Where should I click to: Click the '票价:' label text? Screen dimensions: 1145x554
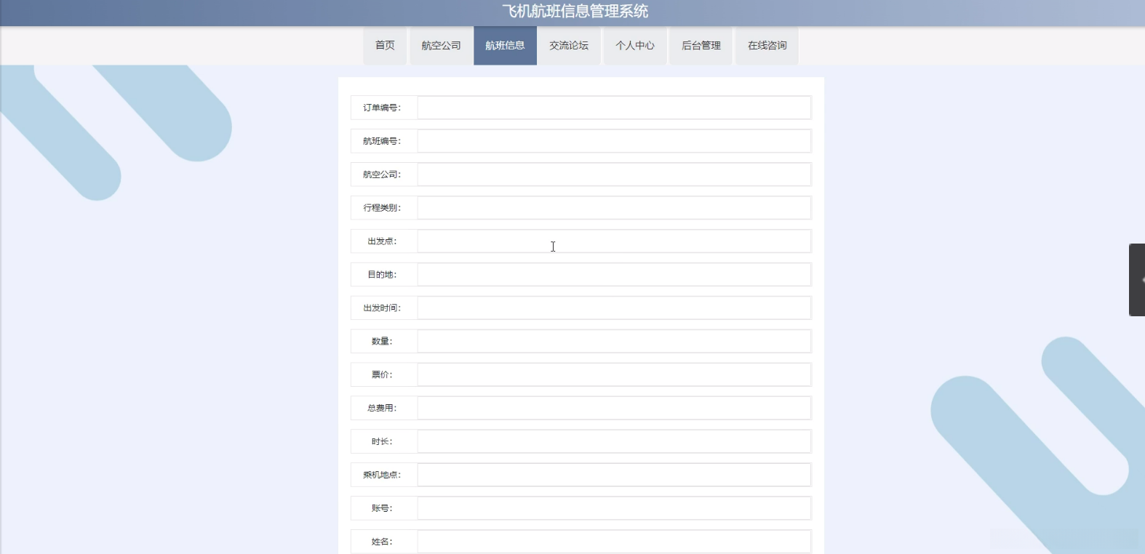coord(382,375)
